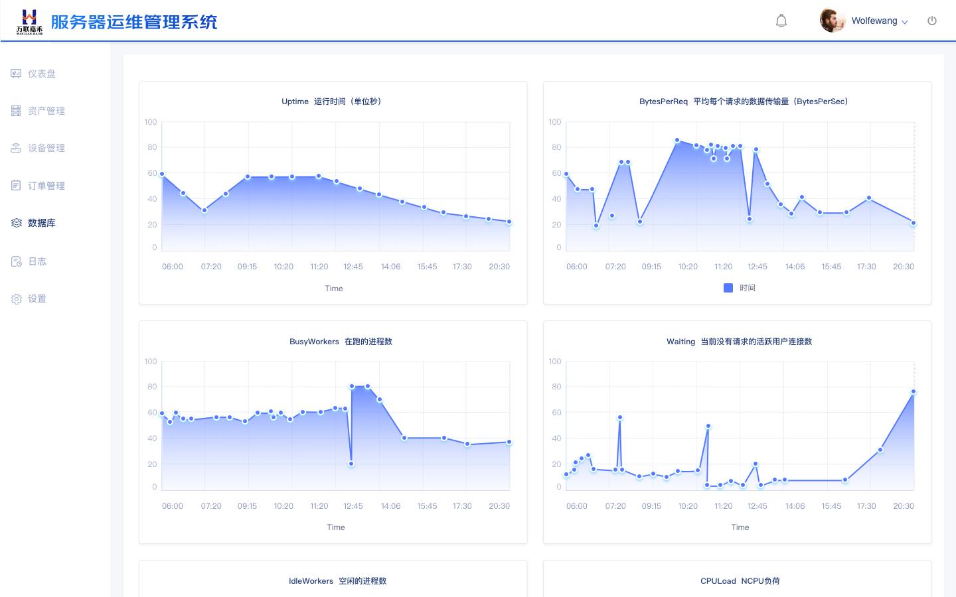The image size is (956, 597).
Task: Click the 12:45 label on BusyWorkers chart
Action: point(353,506)
